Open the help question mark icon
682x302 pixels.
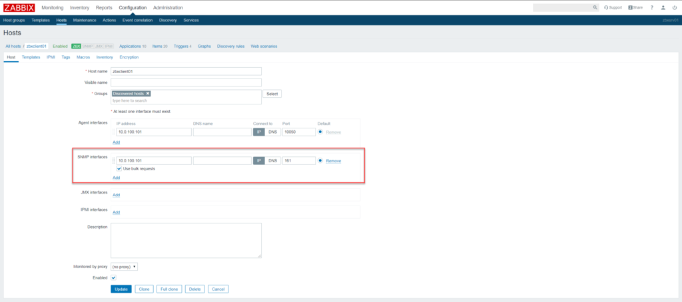click(652, 7)
